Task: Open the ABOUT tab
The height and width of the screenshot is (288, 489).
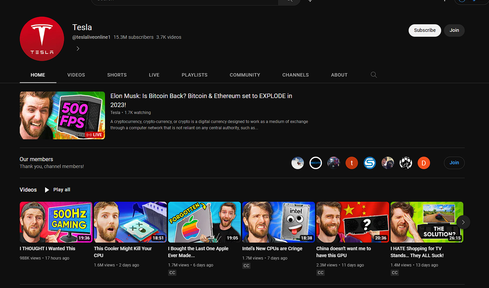Action: [x=339, y=75]
